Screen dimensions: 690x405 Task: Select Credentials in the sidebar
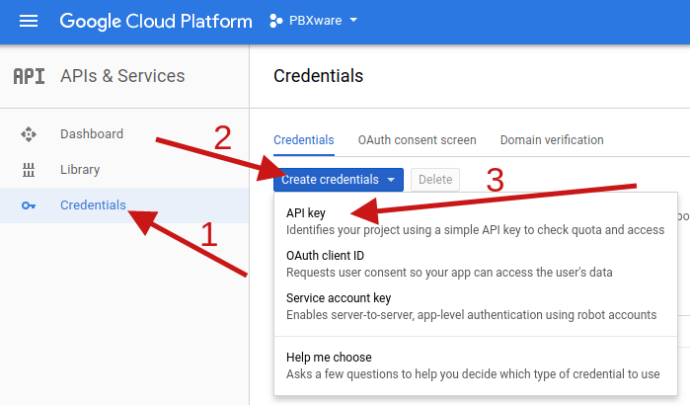[x=124, y=205]
